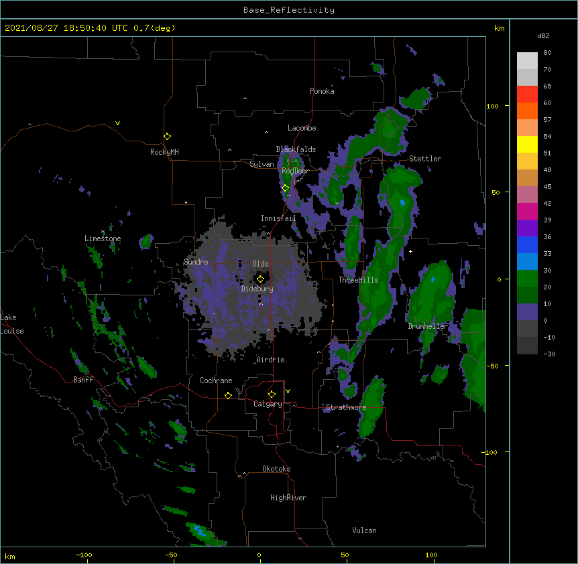Click the Blackfalds label
Image resolution: width=578 pixels, height=564 pixels.
(x=296, y=149)
